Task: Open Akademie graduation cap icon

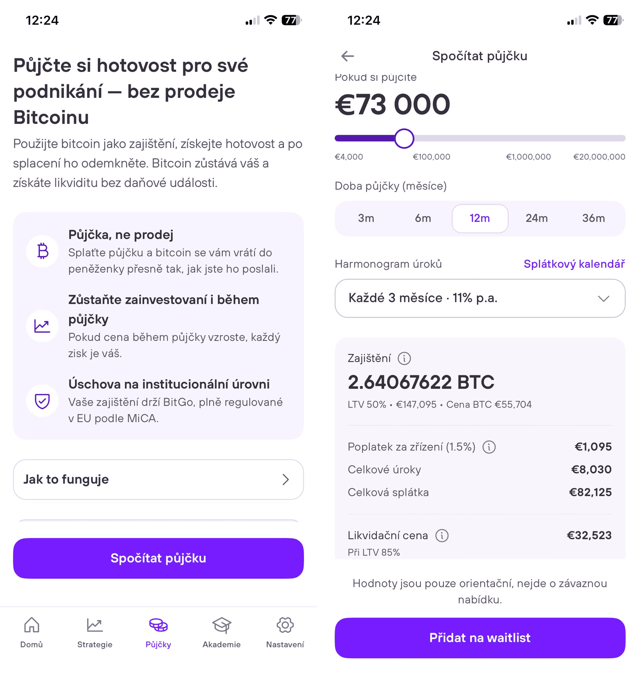Action: point(221,625)
